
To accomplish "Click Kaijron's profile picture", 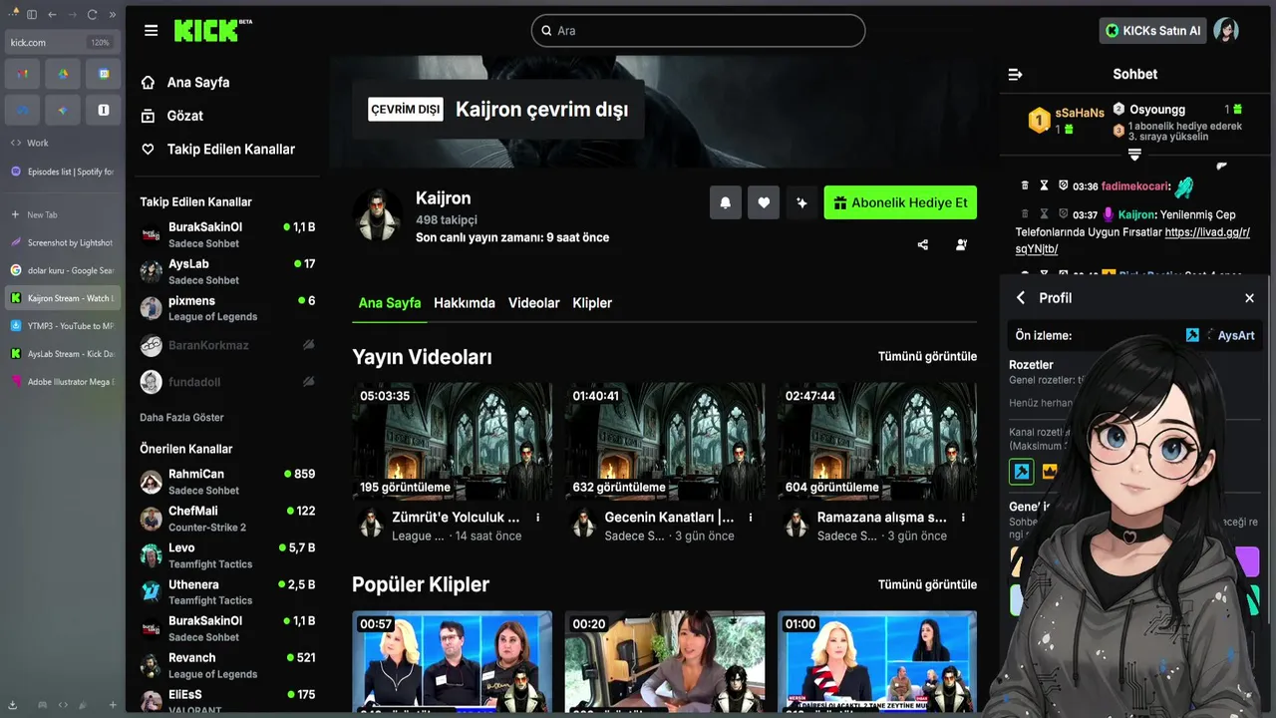I will pos(378,214).
